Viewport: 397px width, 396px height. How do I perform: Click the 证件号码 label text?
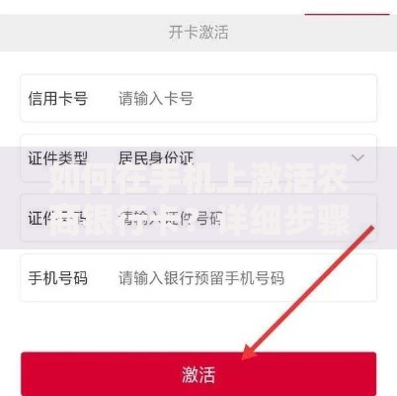coord(58,218)
